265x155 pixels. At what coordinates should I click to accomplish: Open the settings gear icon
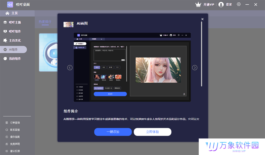coord(238,4)
